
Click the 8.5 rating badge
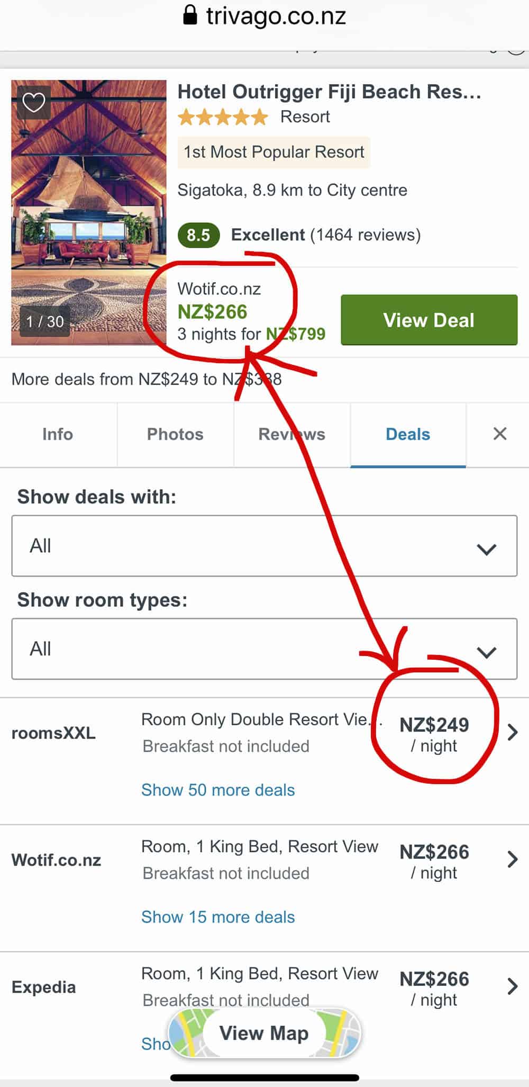click(x=198, y=235)
